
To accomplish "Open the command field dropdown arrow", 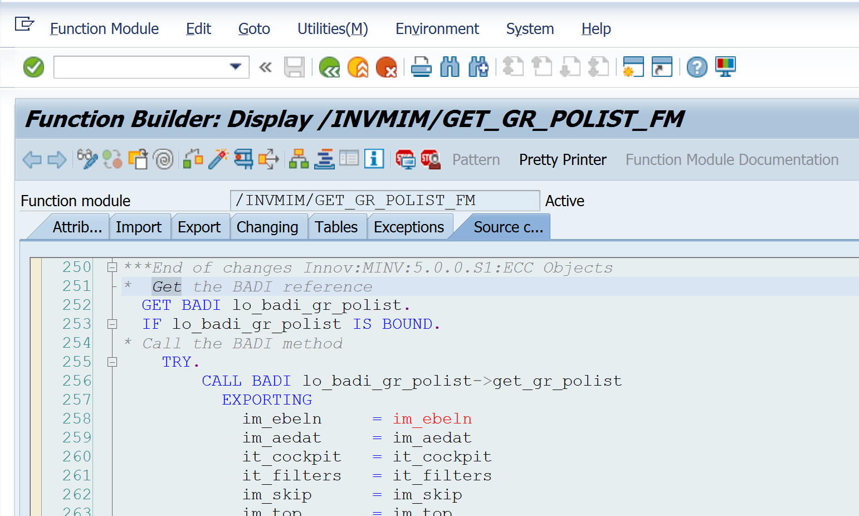I will point(236,67).
